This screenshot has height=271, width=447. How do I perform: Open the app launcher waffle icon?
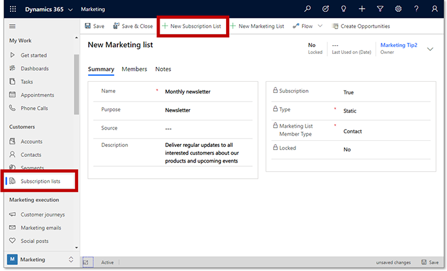point(13,9)
